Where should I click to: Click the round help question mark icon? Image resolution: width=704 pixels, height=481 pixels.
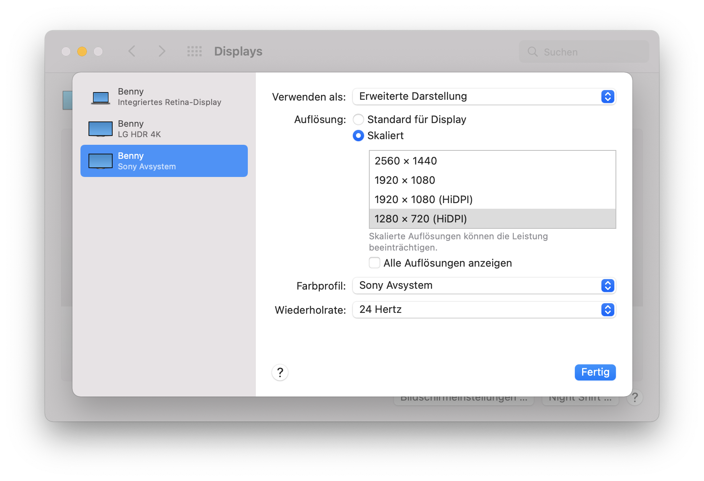point(280,372)
